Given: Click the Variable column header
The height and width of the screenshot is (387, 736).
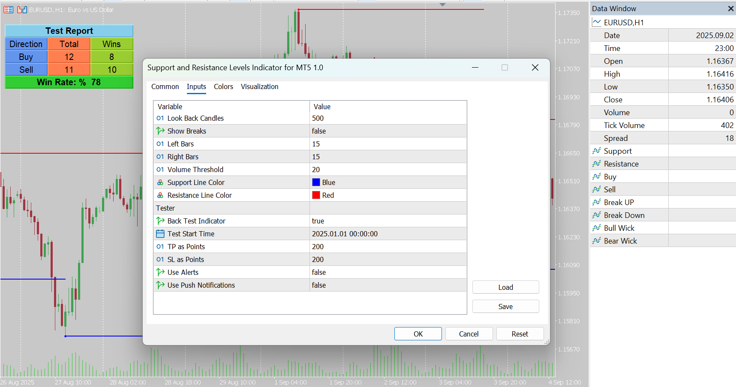Looking at the screenshot, I should pyautogui.click(x=231, y=107).
